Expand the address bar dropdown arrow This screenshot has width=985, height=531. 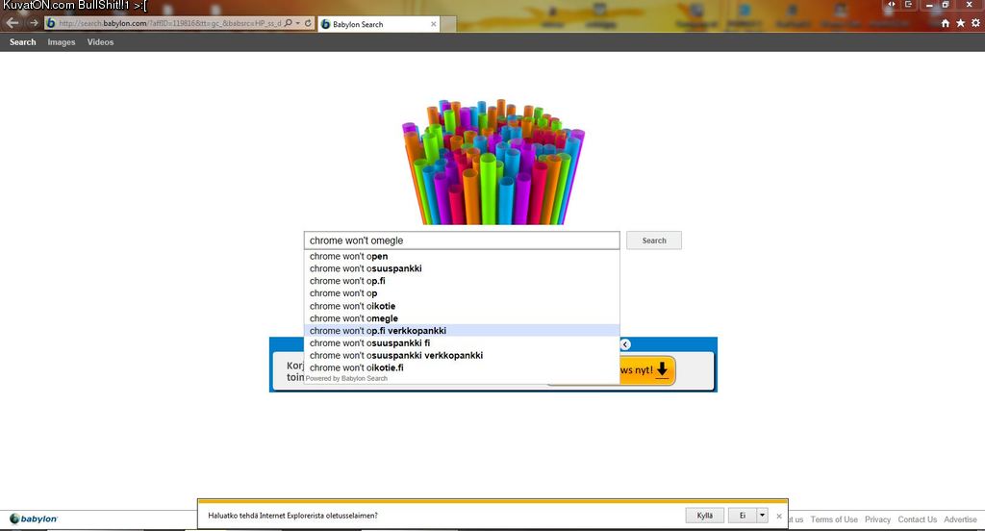(297, 23)
